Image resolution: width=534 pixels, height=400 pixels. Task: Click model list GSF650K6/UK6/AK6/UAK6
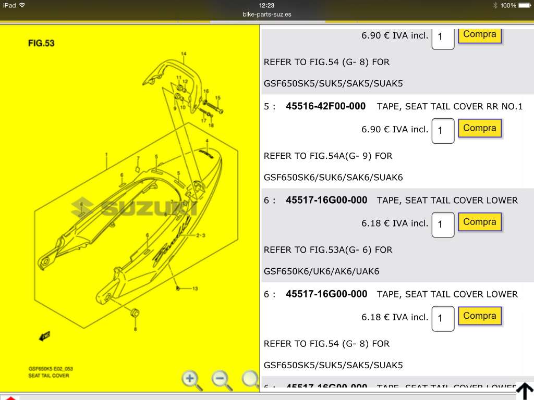321,271
